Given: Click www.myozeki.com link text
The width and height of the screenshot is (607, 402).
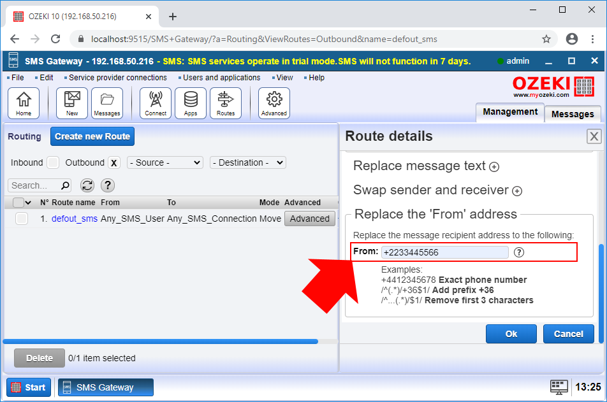Looking at the screenshot, I should 541,95.
